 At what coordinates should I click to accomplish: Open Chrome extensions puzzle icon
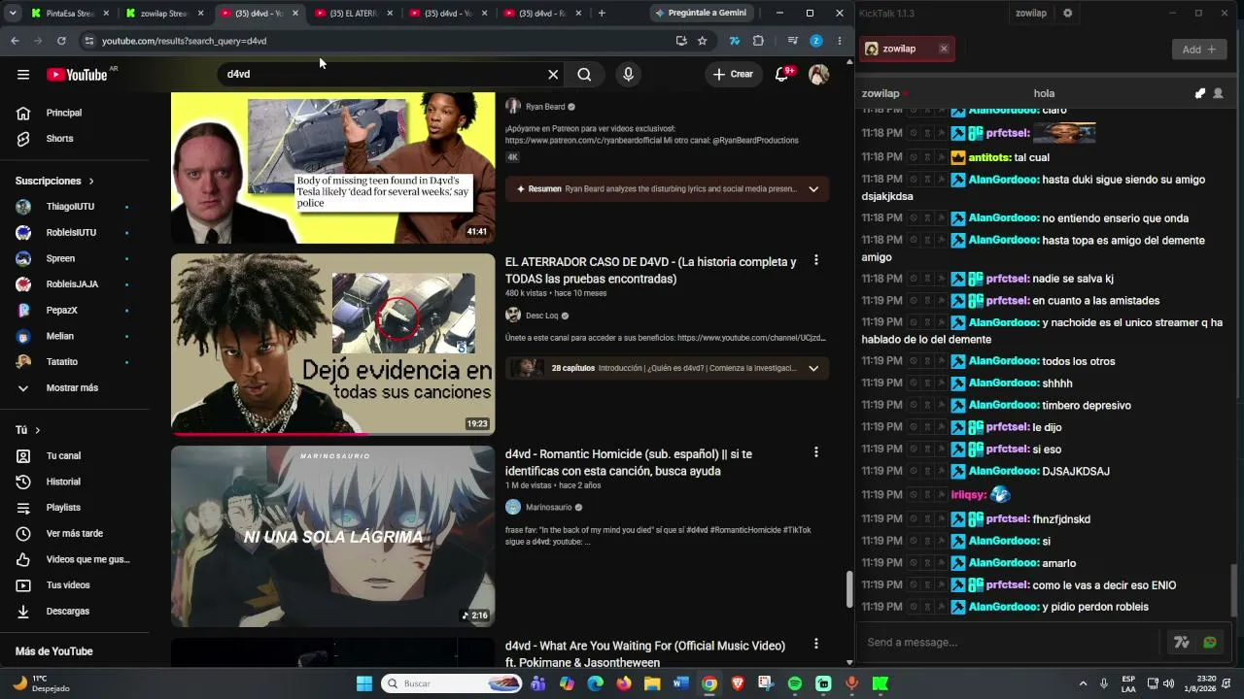(759, 41)
